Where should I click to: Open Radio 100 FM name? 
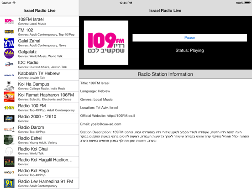click(32, 106)
